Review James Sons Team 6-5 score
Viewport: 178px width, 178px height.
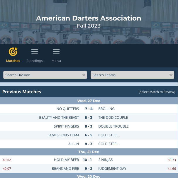[89, 135]
